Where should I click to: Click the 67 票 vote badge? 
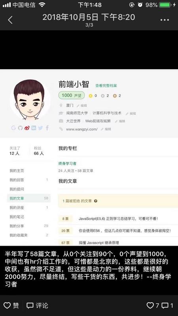point(66,243)
